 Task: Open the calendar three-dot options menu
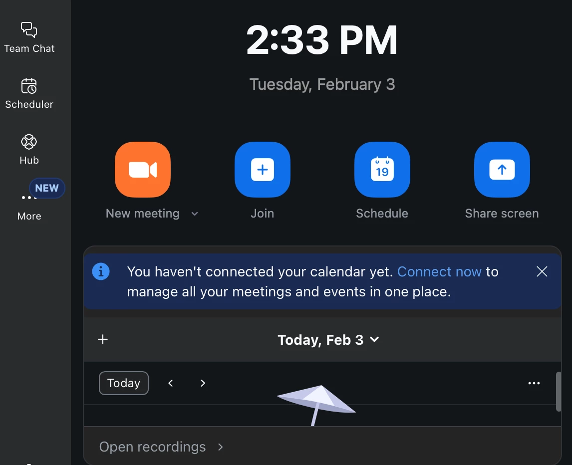pos(534,383)
